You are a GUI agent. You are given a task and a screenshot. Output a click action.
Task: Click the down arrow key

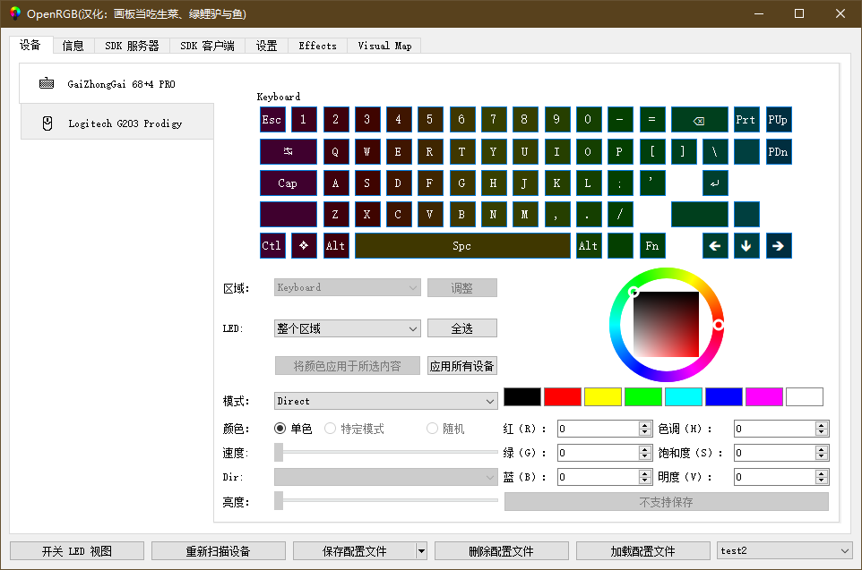746,246
